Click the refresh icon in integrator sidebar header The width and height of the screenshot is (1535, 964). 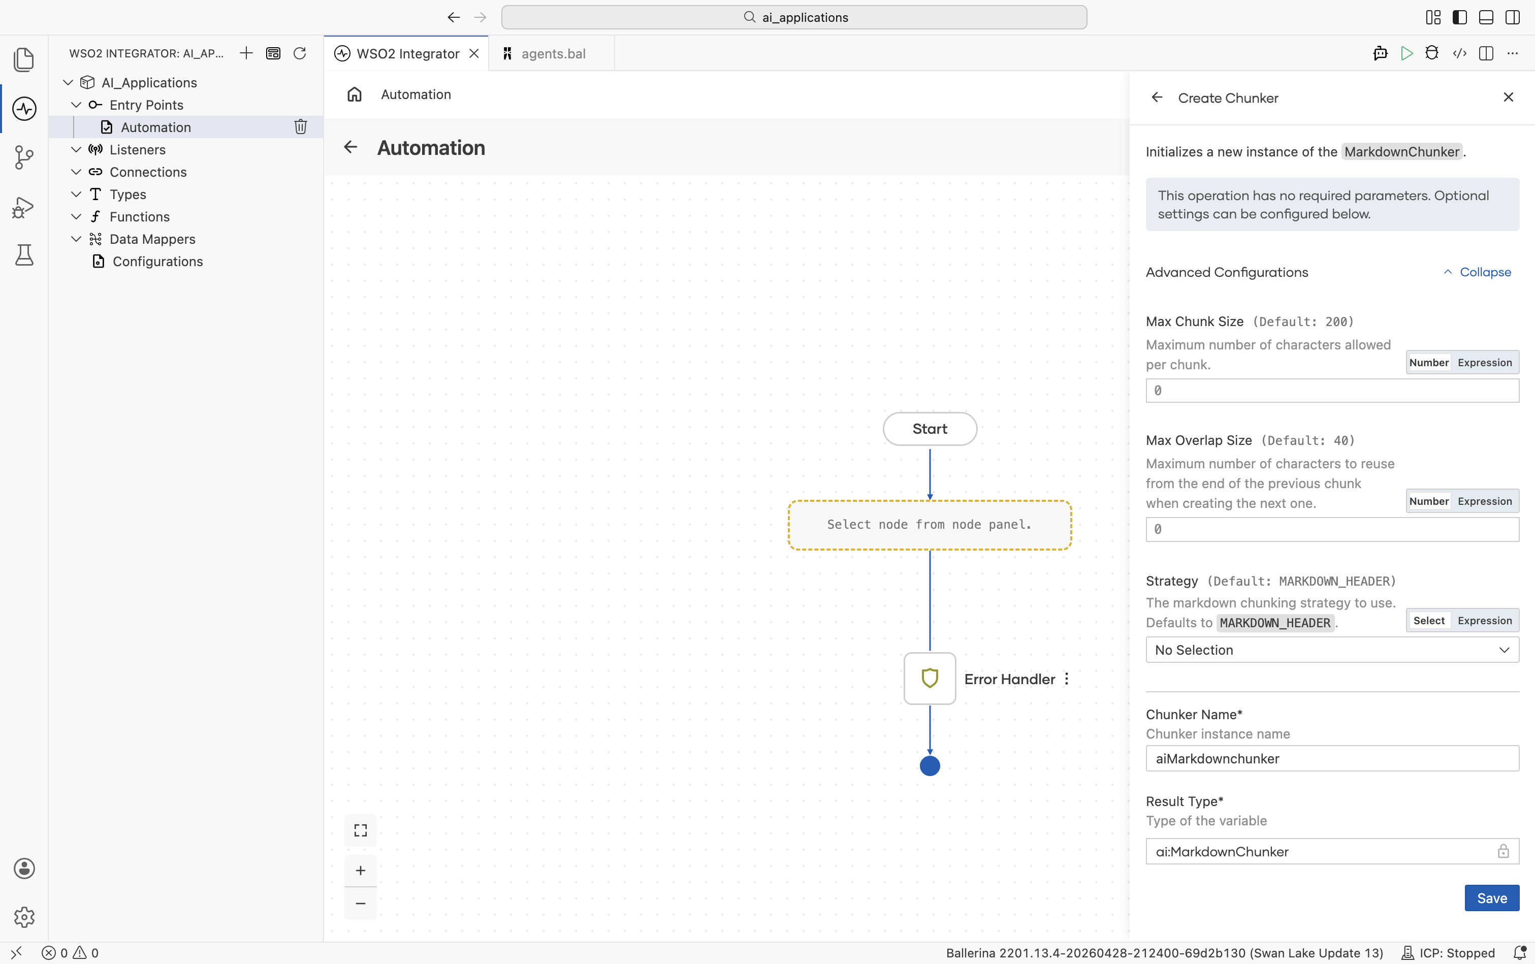[300, 53]
